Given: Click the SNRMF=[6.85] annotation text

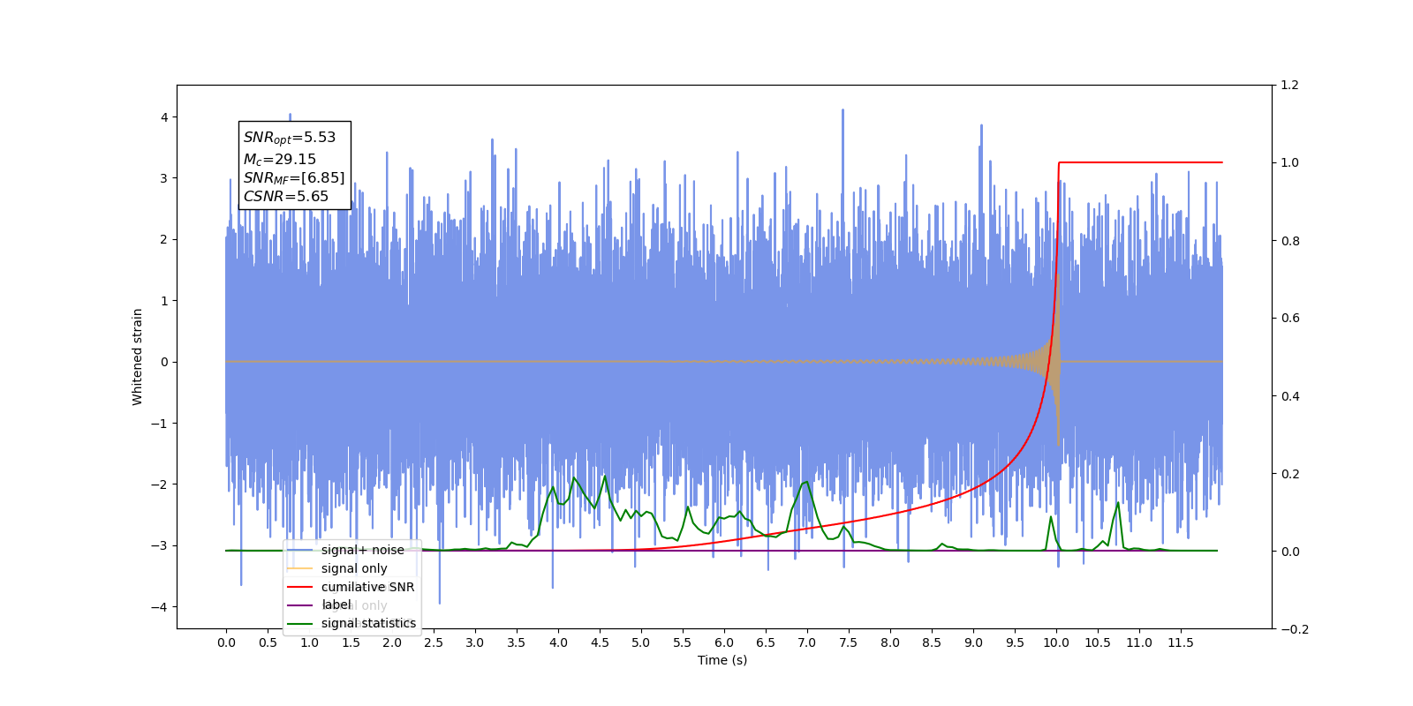Looking at the screenshot, I should tap(294, 178).
